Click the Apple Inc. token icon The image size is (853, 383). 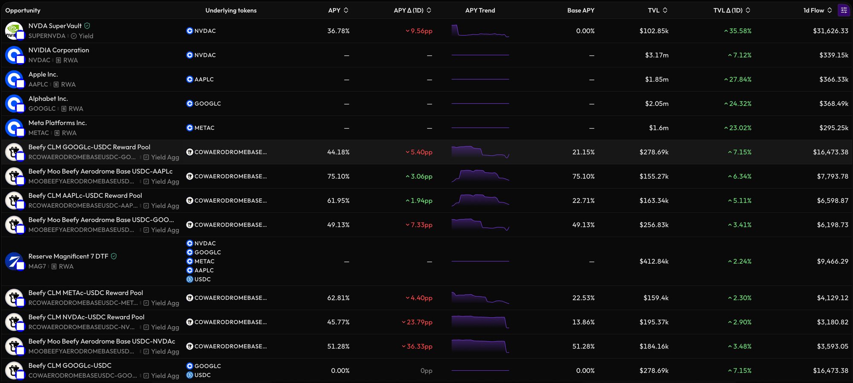click(x=14, y=79)
